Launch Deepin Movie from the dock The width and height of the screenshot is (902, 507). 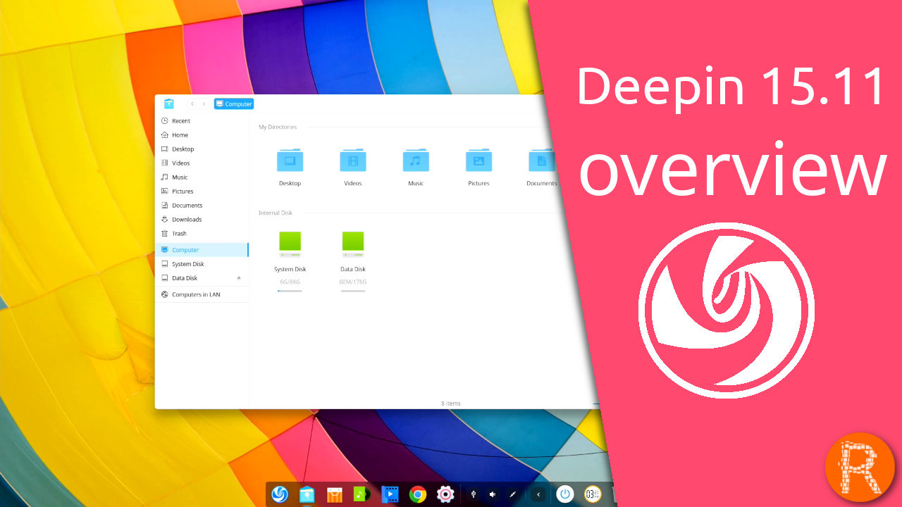pyautogui.click(x=390, y=494)
